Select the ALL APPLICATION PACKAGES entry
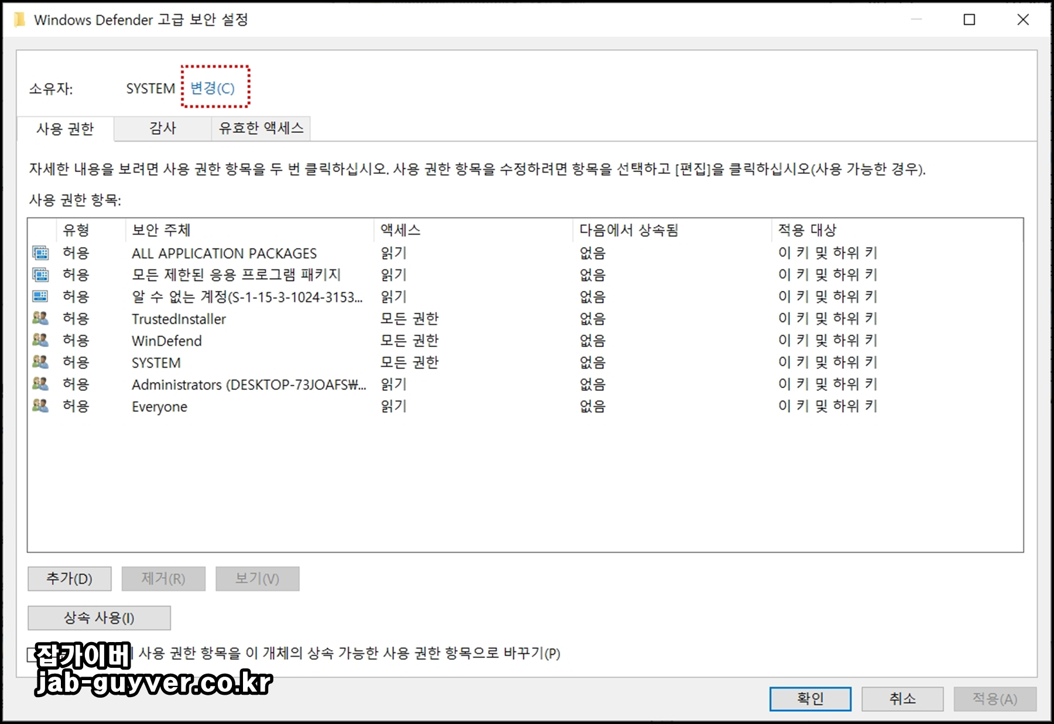Image resolution: width=1054 pixels, height=724 pixels. [x=525, y=253]
